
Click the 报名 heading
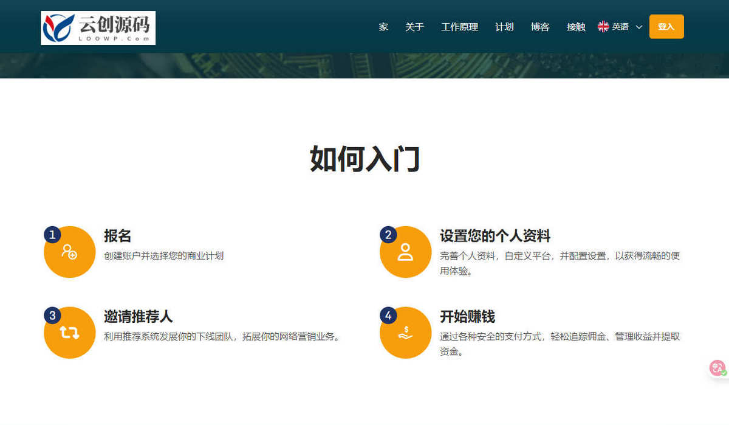pos(117,236)
